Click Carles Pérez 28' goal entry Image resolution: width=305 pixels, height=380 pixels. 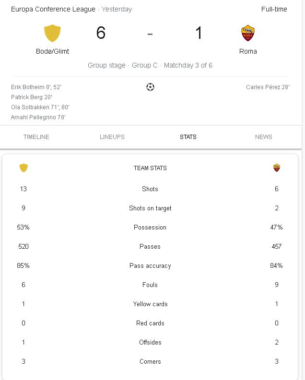[268, 87]
